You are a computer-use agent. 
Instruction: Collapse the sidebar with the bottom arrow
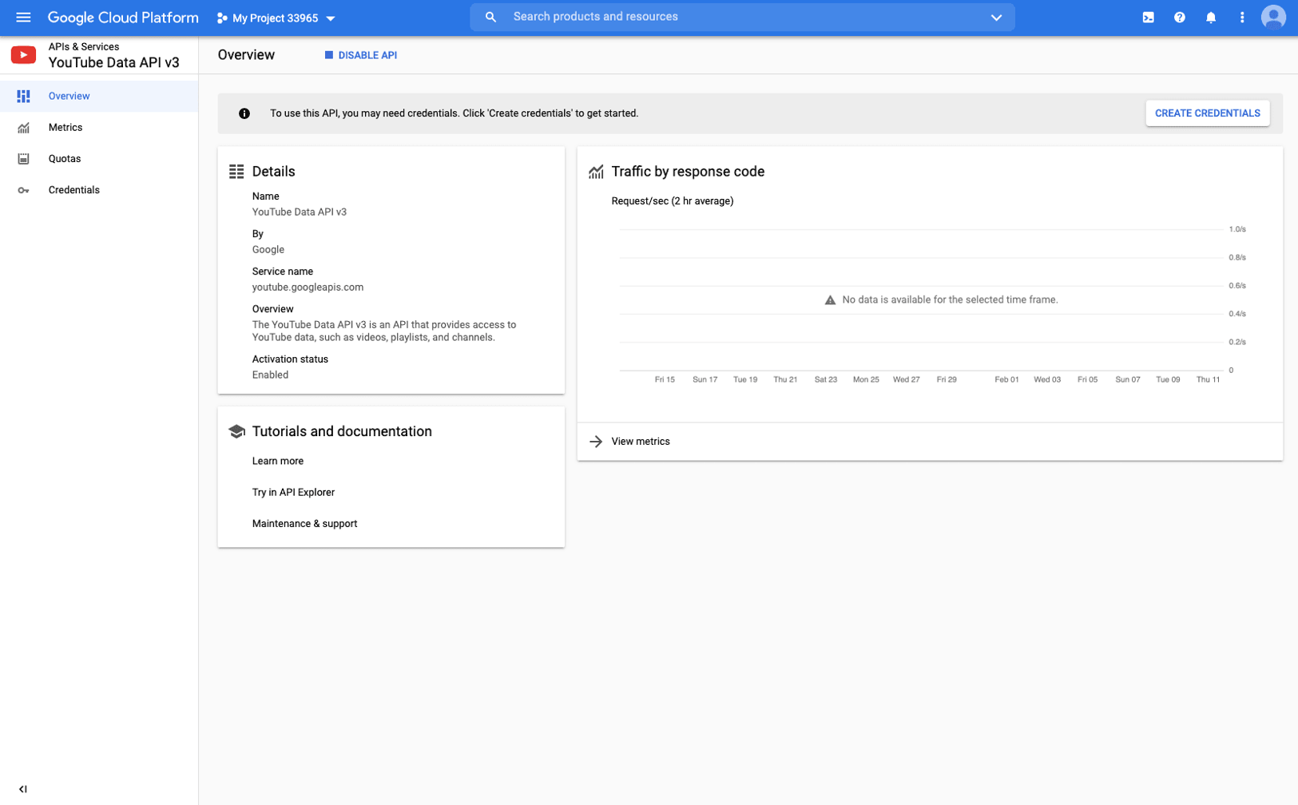pos(23,788)
